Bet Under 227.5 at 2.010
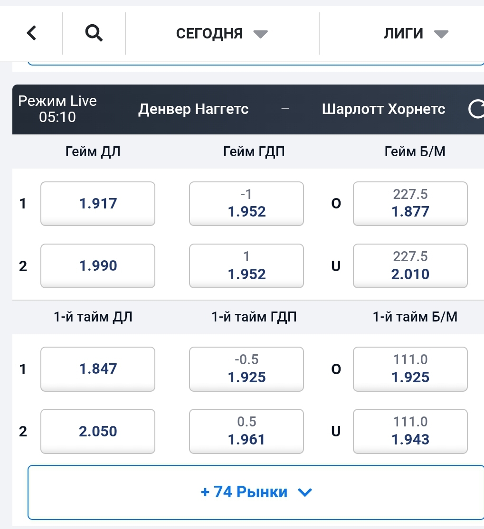 click(x=410, y=266)
